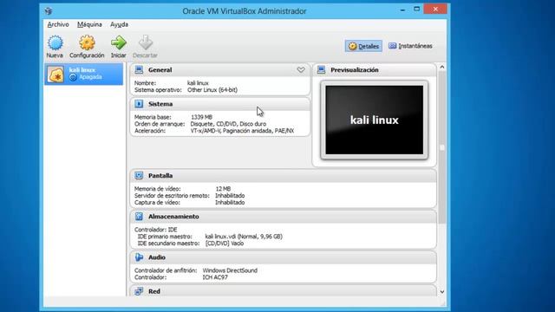
Task: Click the Windows DirectSound value
Action: point(230,270)
